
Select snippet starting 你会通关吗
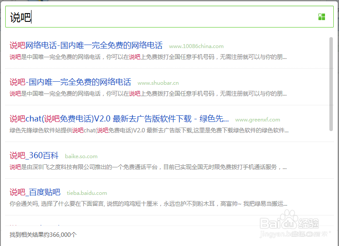tap(148, 204)
